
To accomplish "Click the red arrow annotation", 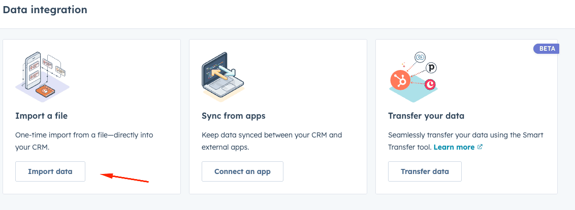I will point(124,178).
